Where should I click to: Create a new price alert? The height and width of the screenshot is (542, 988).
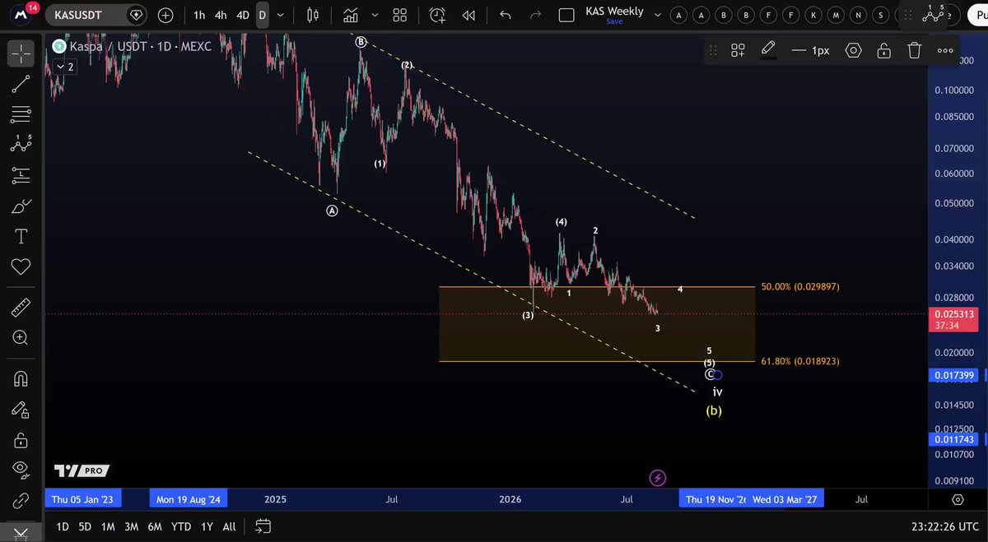[x=437, y=15]
